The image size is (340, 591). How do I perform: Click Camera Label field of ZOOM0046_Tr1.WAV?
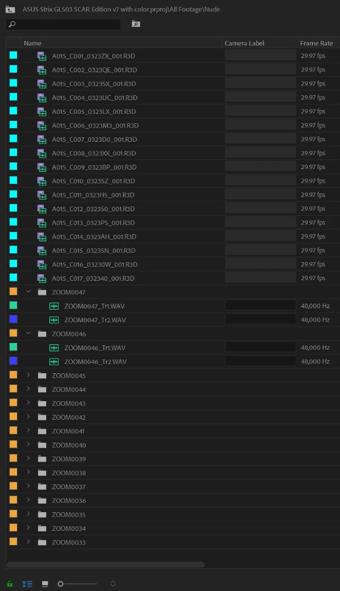click(261, 347)
